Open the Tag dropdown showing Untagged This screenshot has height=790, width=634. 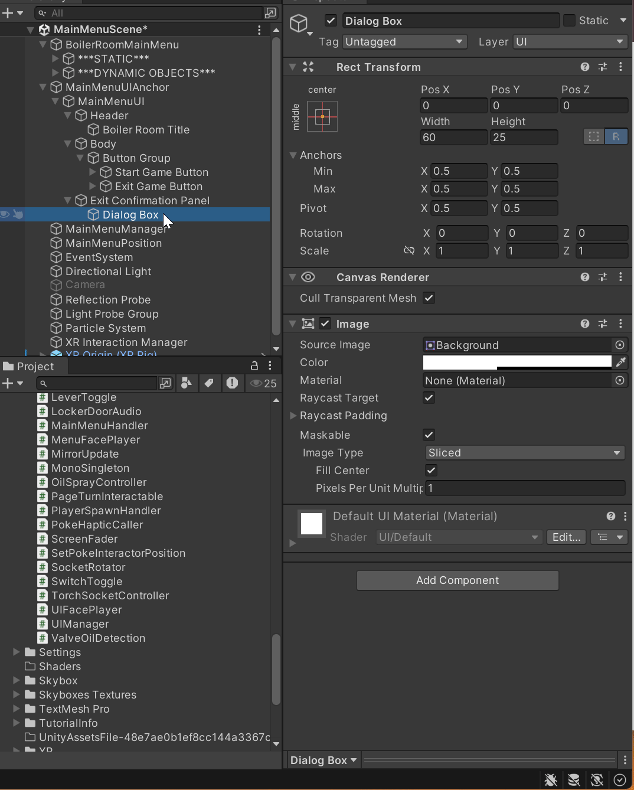tap(404, 42)
